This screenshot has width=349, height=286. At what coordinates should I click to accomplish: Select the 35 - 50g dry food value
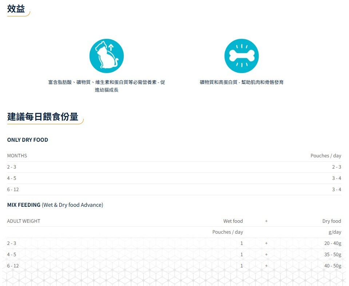point(333,254)
